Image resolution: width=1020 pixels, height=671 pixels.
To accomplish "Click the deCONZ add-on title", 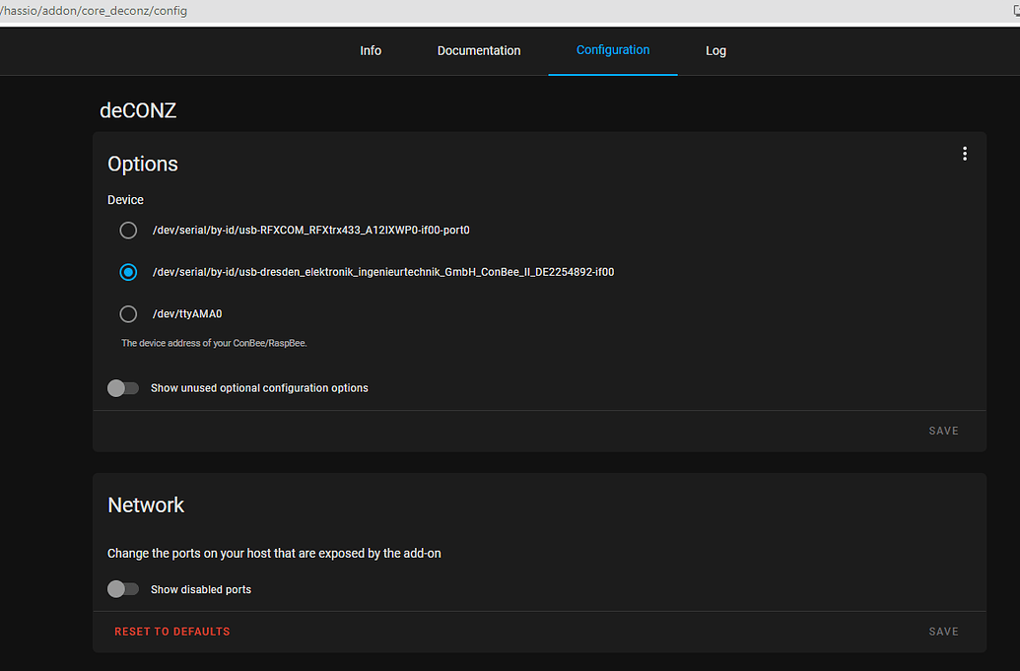I will pyautogui.click(x=138, y=110).
